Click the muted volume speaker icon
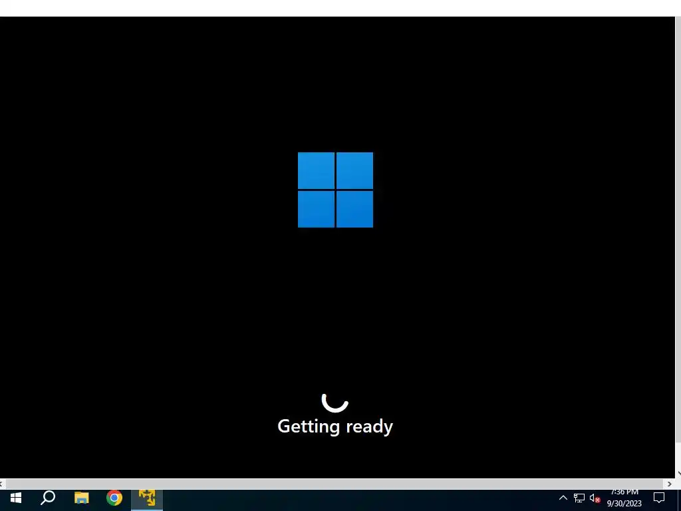This screenshot has height=511, width=681. [x=595, y=498]
